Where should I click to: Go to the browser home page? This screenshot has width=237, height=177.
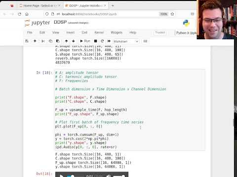click(27, 14)
